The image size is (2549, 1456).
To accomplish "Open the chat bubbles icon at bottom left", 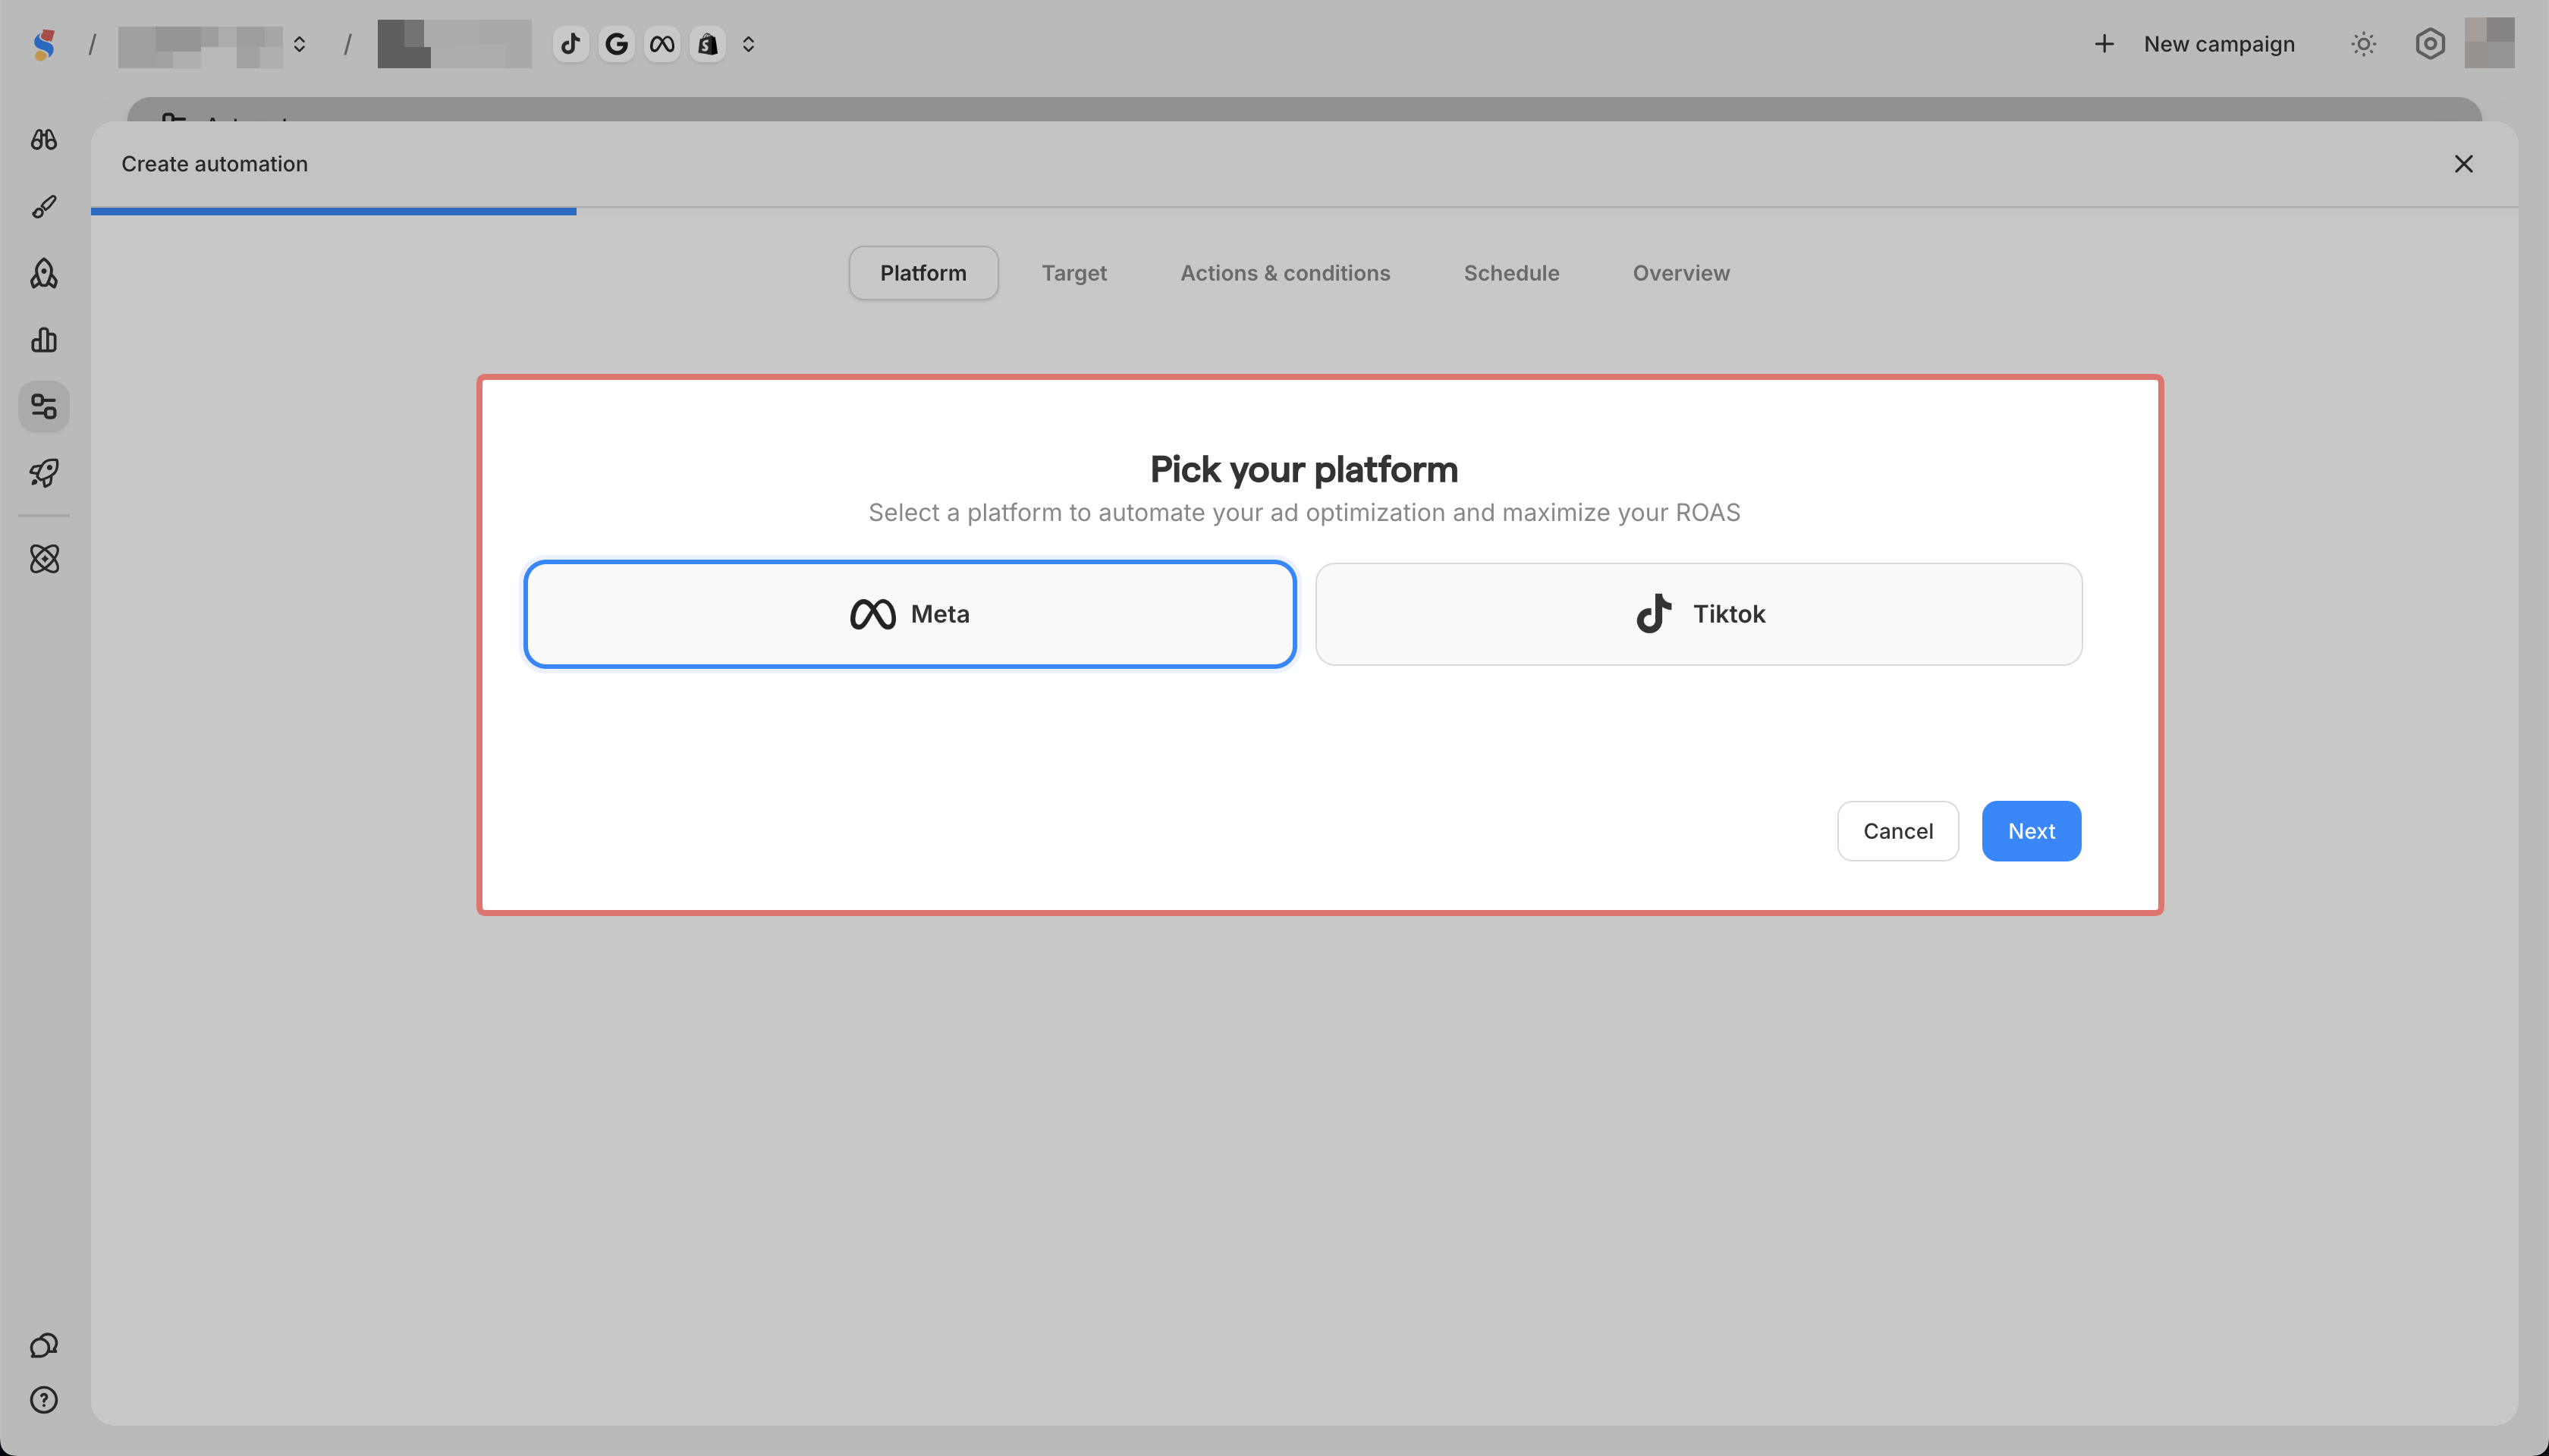I will (x=44, y=1346).
